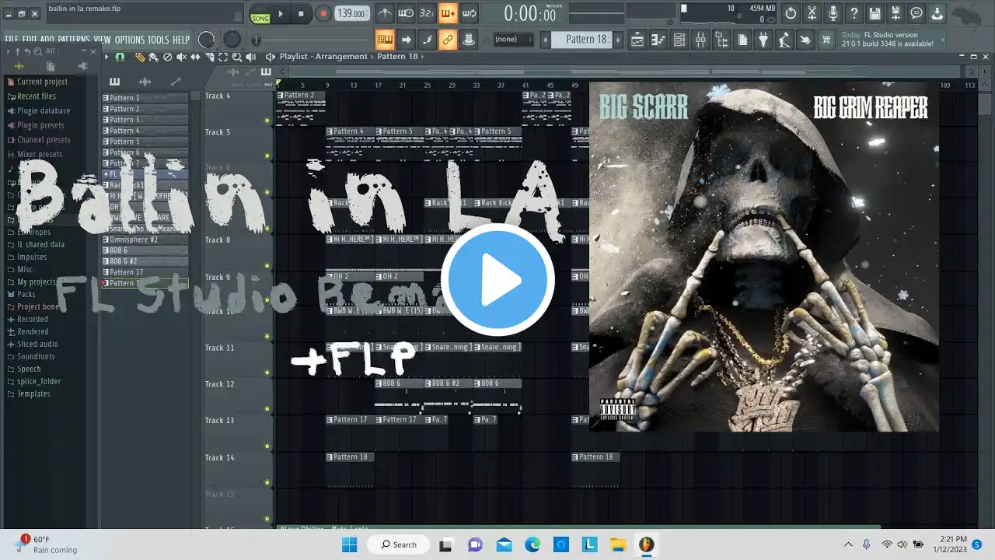995x560 pixels.
Task: Save the project with floppy icon
Action: click(875, 13)
